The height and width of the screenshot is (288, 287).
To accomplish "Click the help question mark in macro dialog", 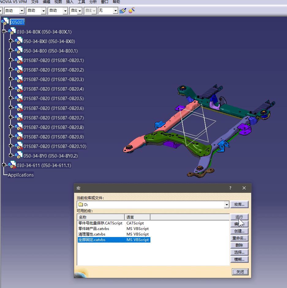I will [x=230, y=188].
